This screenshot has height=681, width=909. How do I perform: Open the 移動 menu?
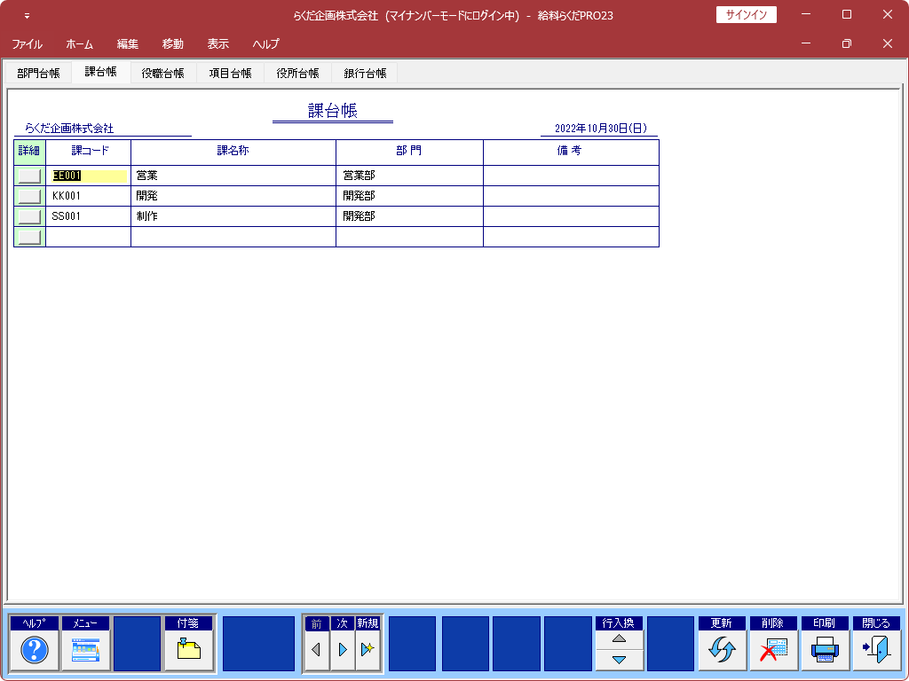point(173,44)
